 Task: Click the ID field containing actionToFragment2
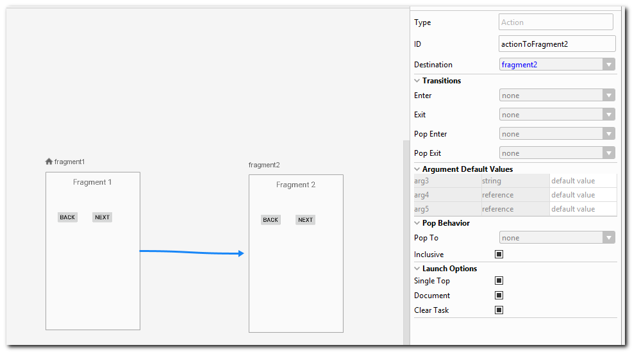click(556, 44)
